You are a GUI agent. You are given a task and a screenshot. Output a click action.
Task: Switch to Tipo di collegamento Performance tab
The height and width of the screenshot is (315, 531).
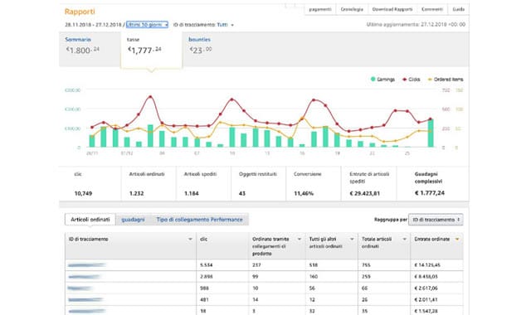[199, 220]
